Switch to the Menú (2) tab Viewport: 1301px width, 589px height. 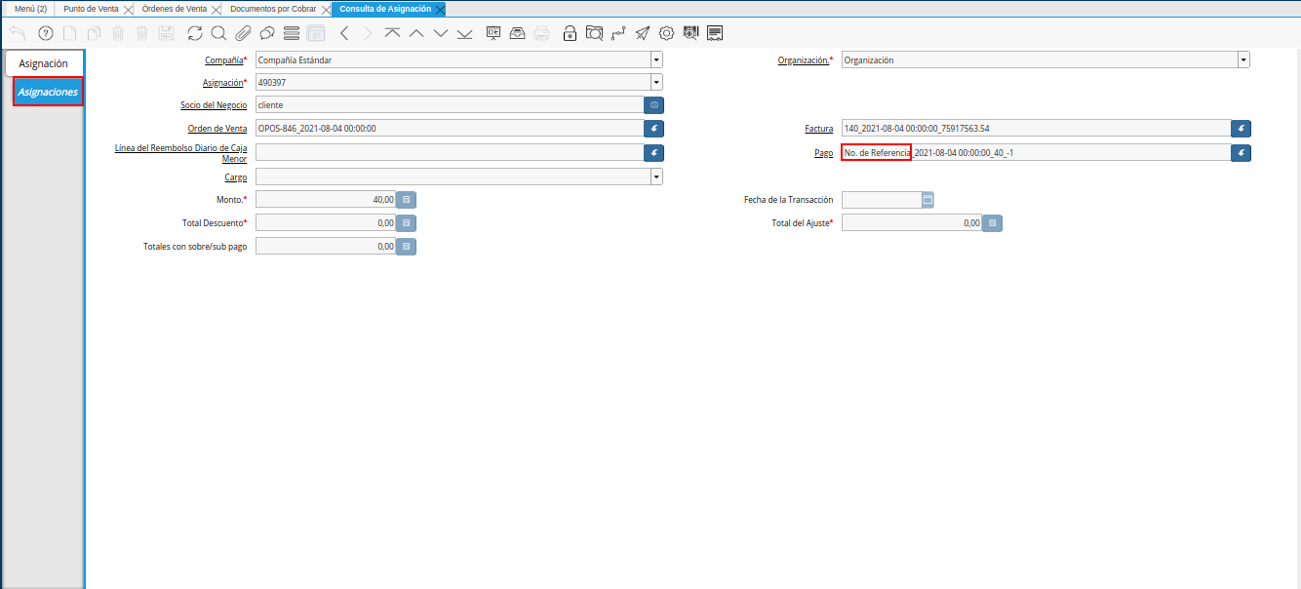click(x=30, y=9)
